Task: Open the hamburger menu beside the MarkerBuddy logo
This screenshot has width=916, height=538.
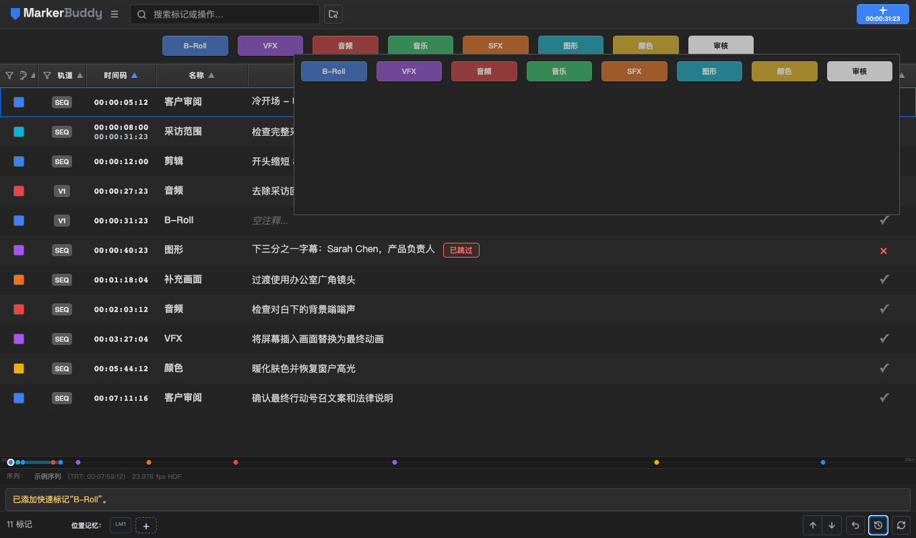Action: 115,14
